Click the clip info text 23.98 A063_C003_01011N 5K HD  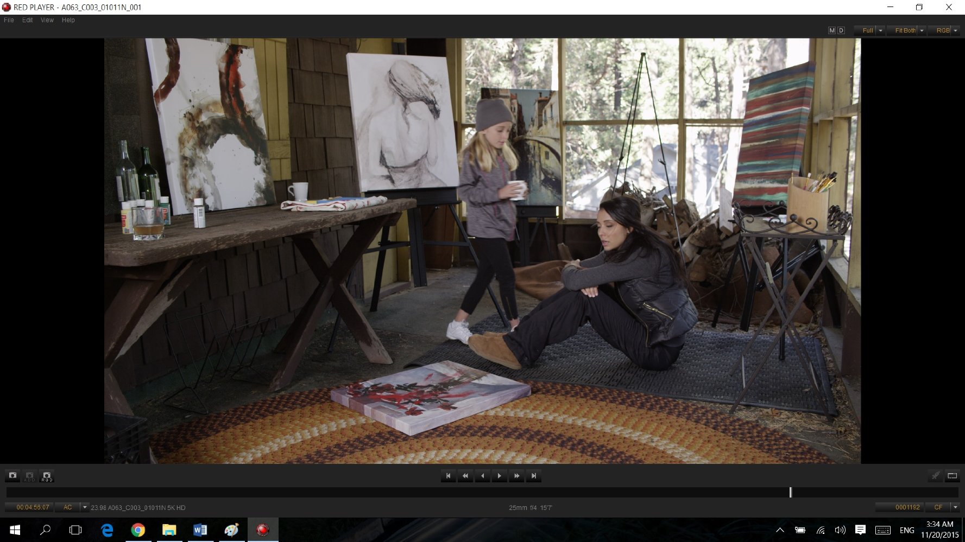[138, 508]
